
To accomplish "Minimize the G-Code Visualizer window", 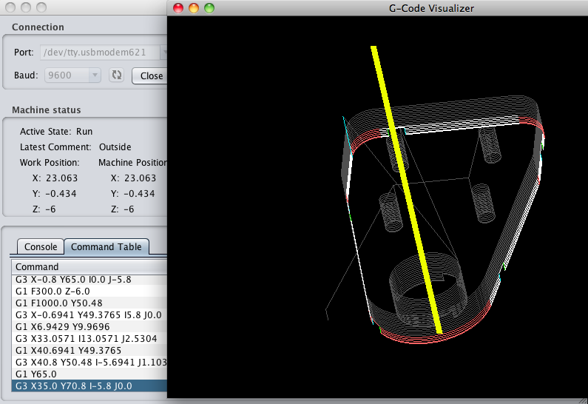I will 194,8.
